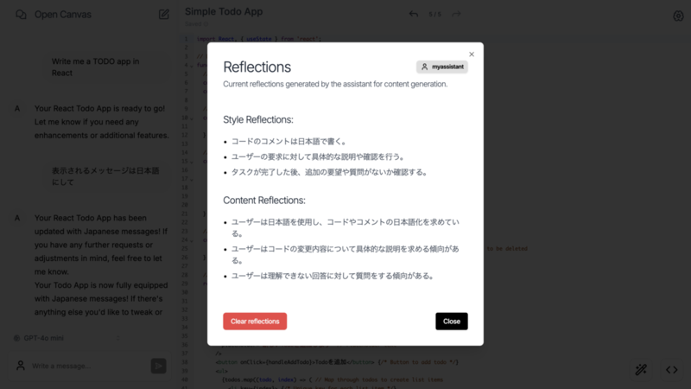Image resolution: width=691 pixels, height=389 pixels.
Task: Click the Open Canvas title text
Action: [x=63, y=15]
